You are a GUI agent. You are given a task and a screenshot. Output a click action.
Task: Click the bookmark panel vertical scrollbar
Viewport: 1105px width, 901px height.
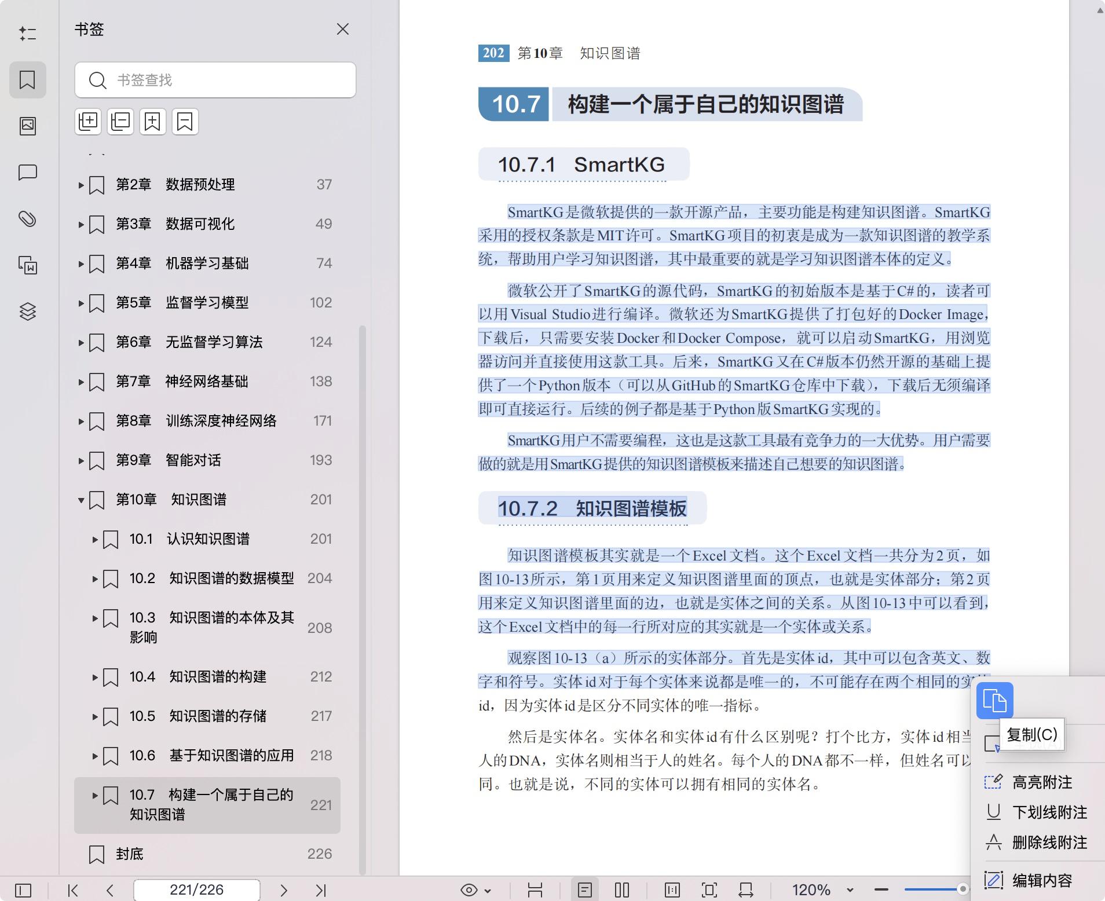point(363,599)
